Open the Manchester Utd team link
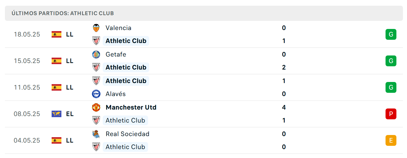 click(x=131, y=107)
